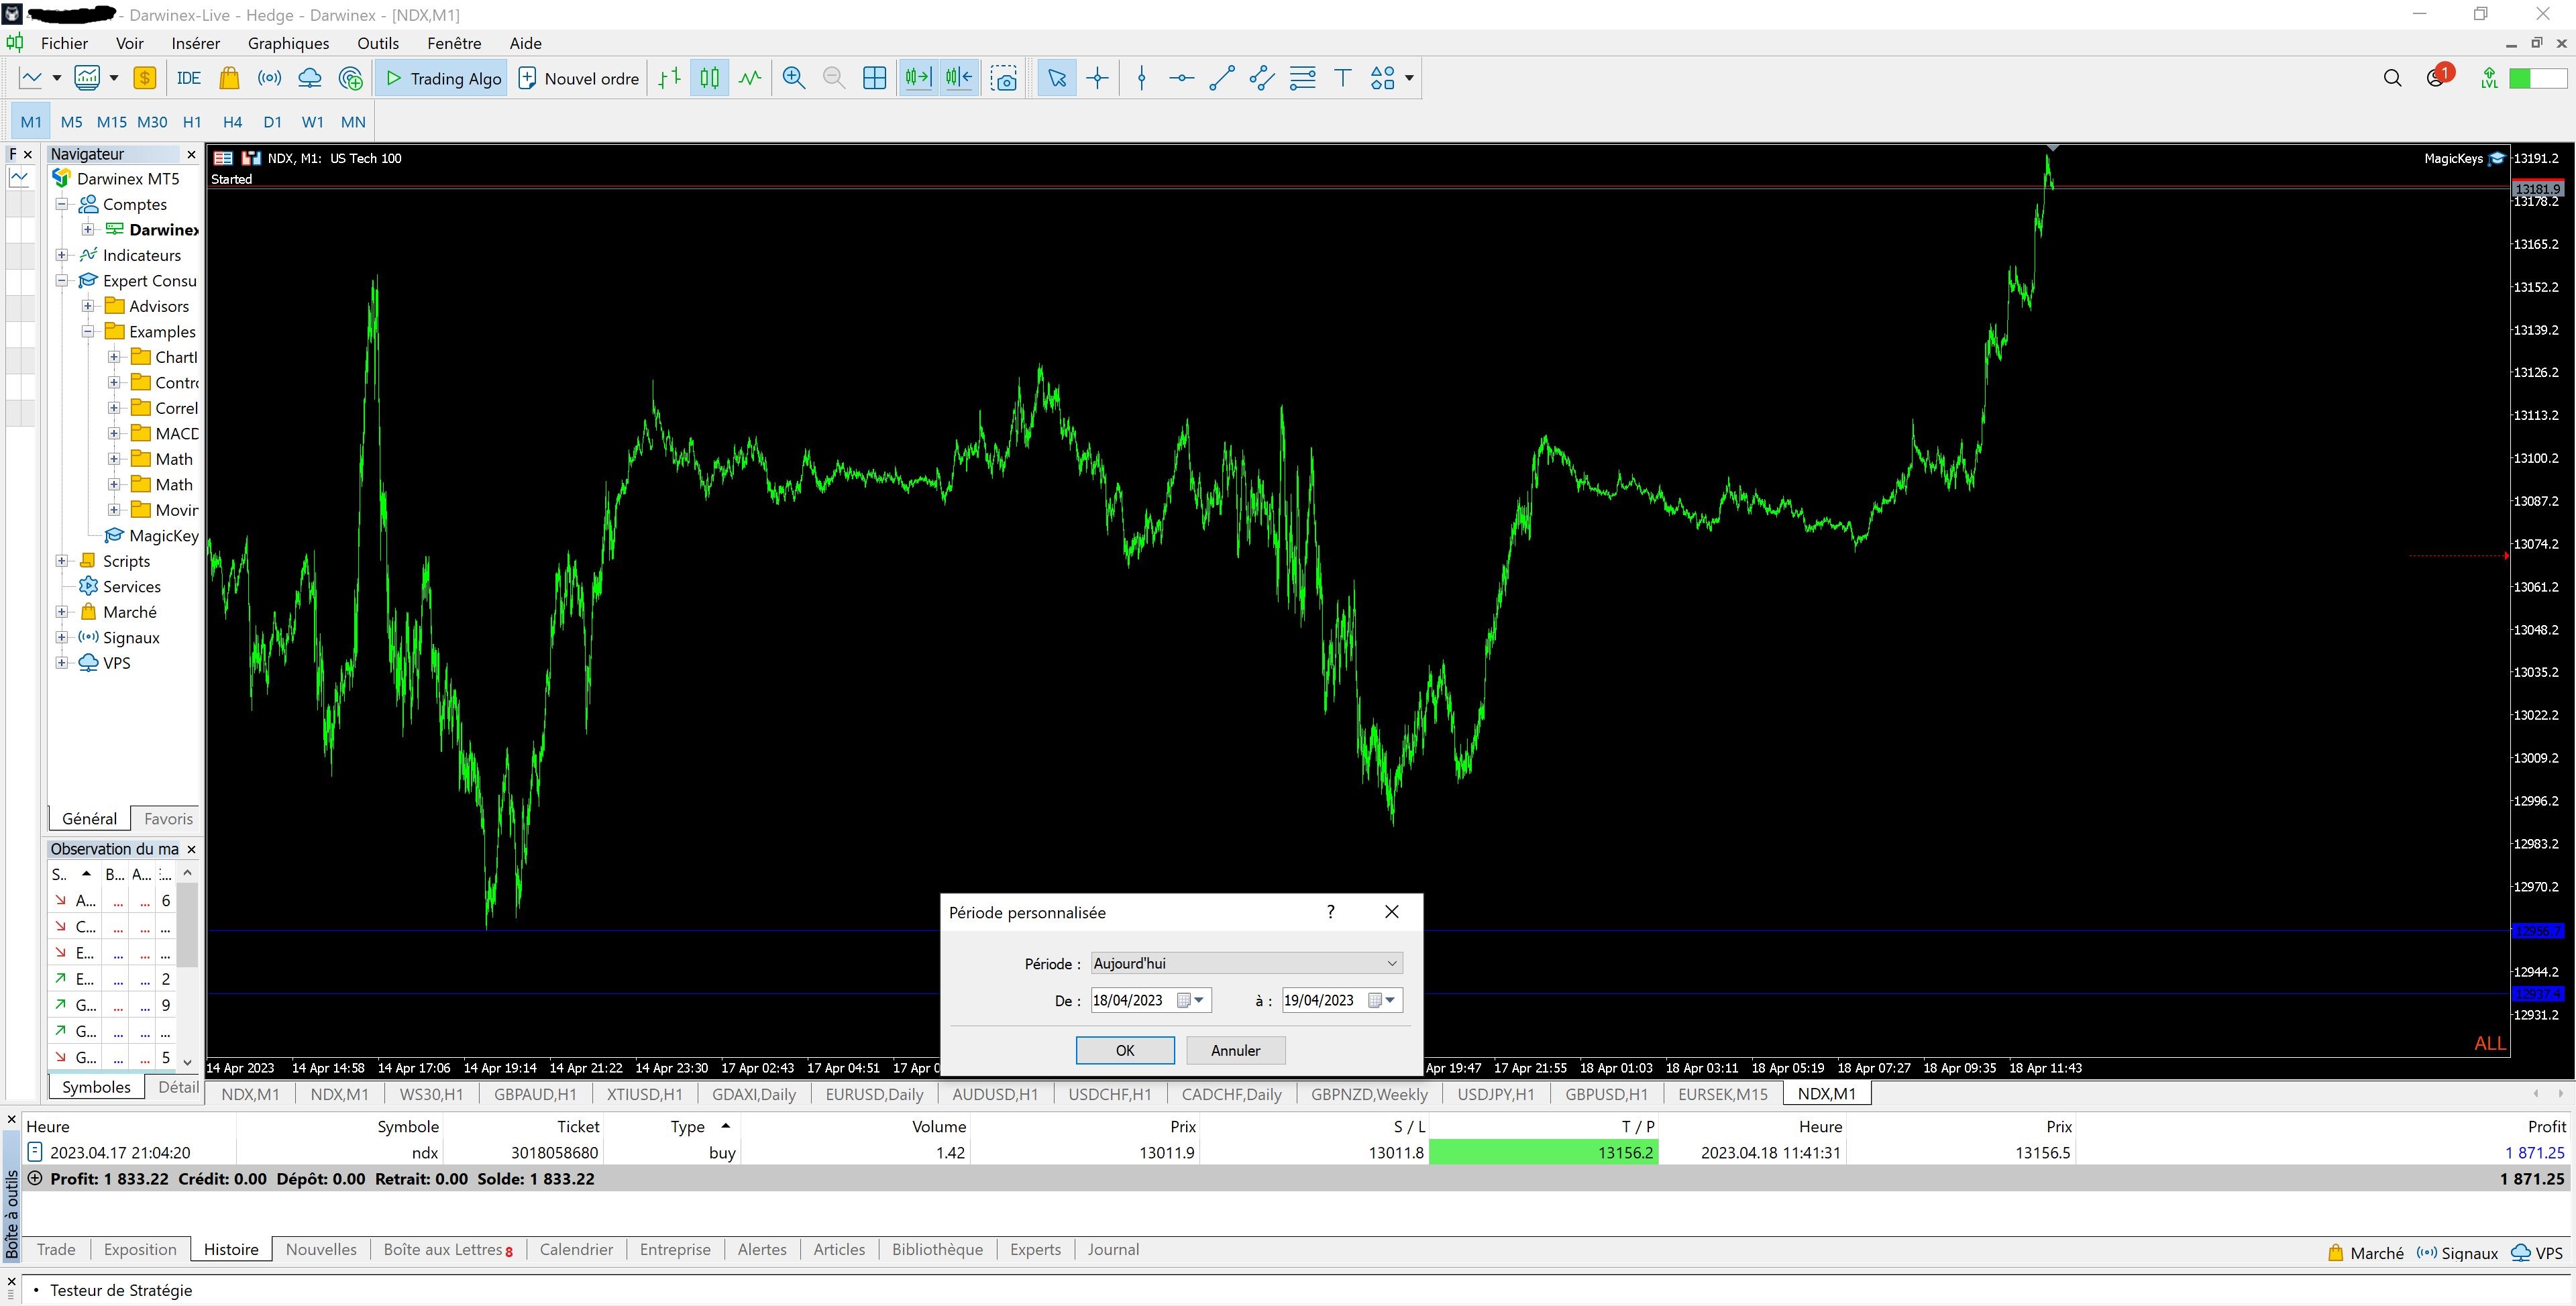Open the Période dropdown showing Aujourd'hui

point(1246,963)
